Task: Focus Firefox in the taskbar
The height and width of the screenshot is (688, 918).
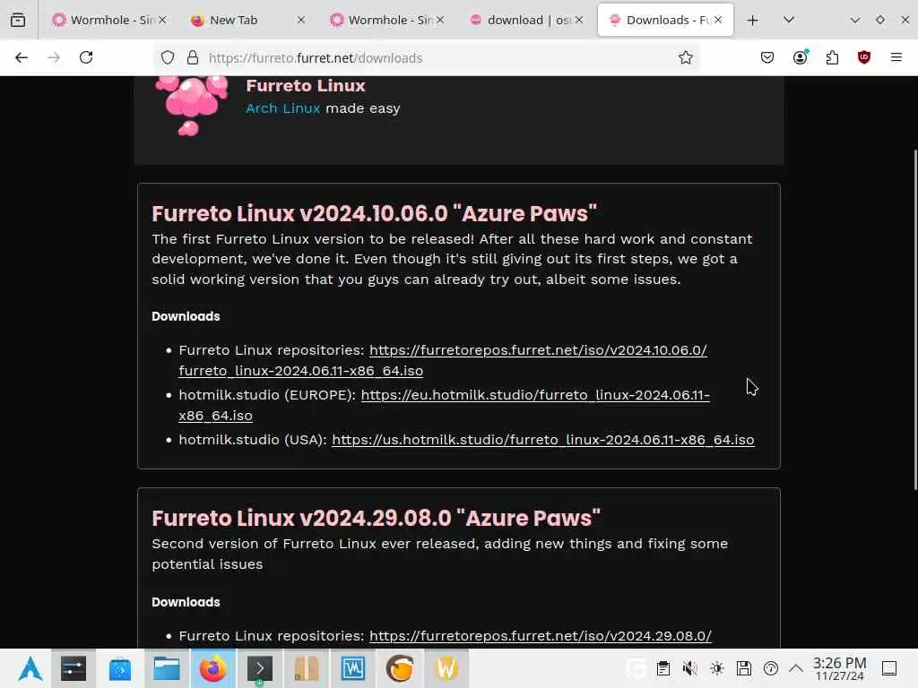Action: (x=213, y=668)
